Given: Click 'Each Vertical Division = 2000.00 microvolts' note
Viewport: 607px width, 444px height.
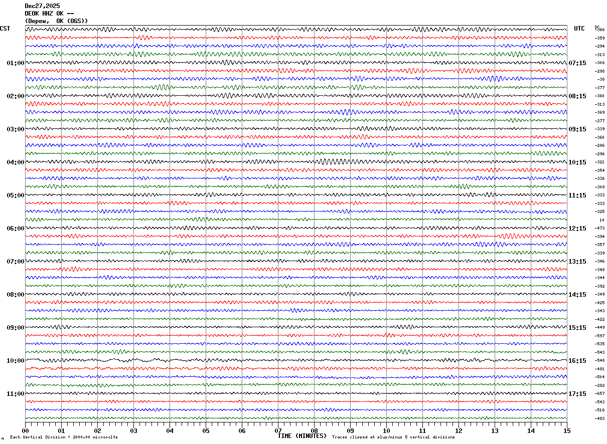Looking at the screenshot, I should (x=64, y=437).
